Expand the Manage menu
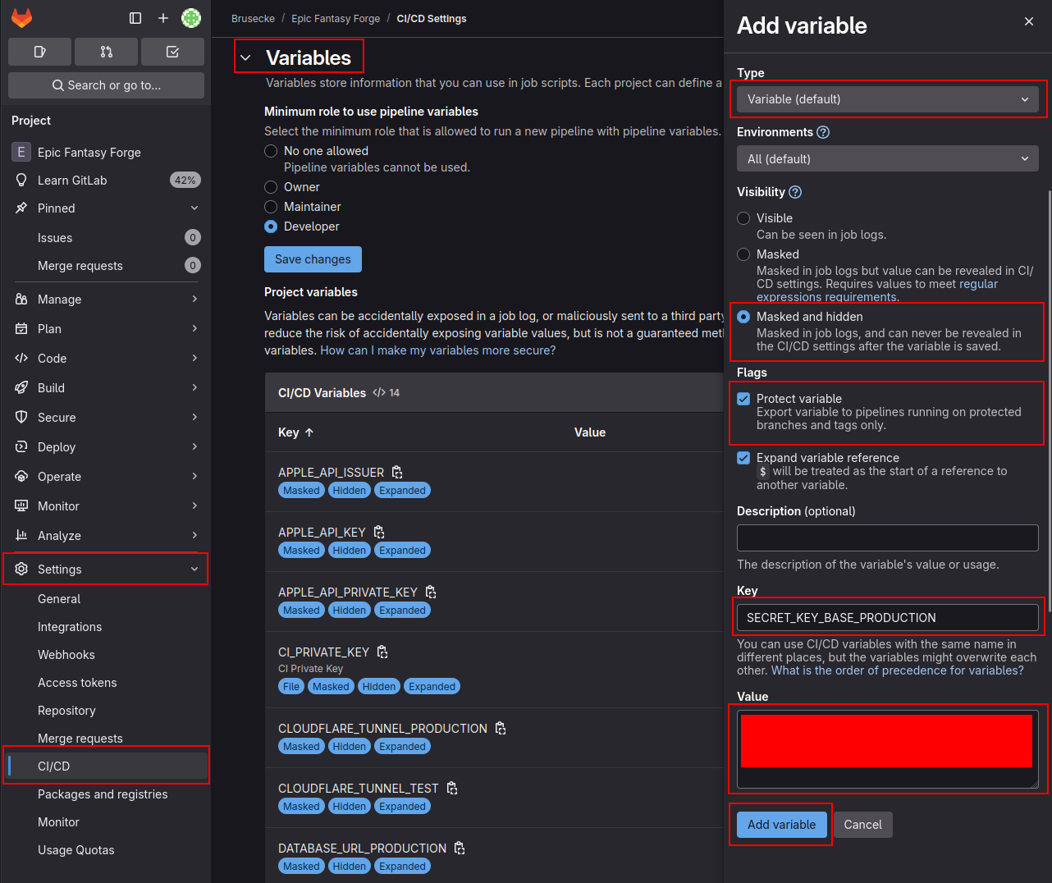Viewport: 1052px width, 883px height. [x=105, y=299]
